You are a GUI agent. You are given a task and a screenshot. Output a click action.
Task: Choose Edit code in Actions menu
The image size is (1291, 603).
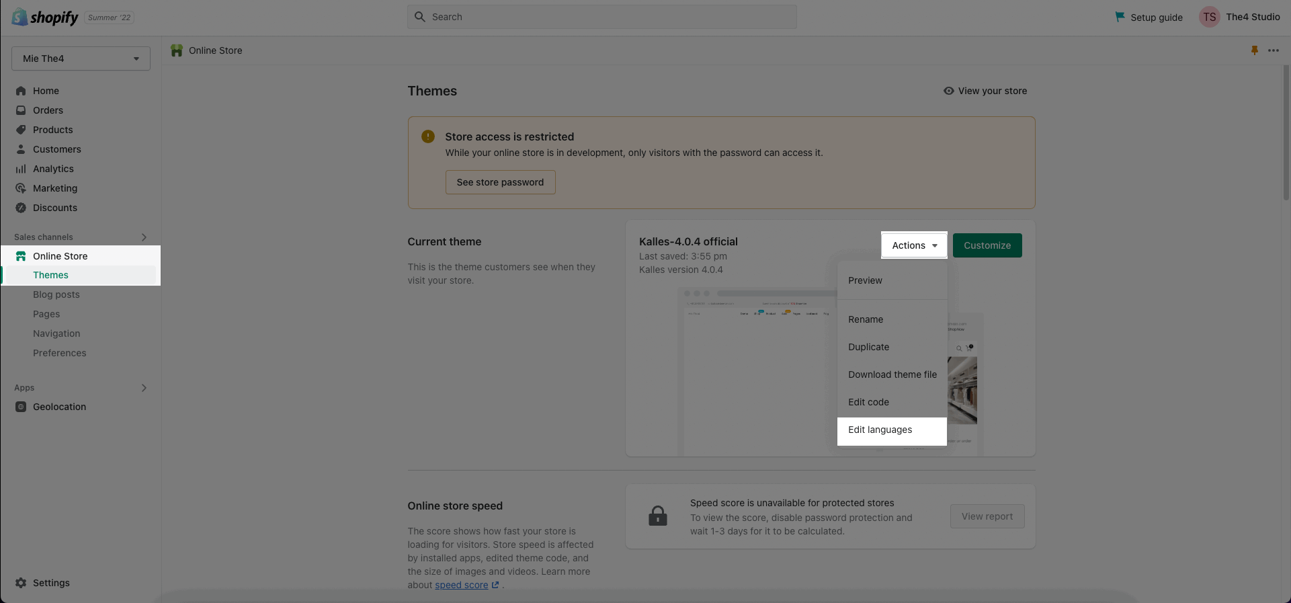pos(892,402)
